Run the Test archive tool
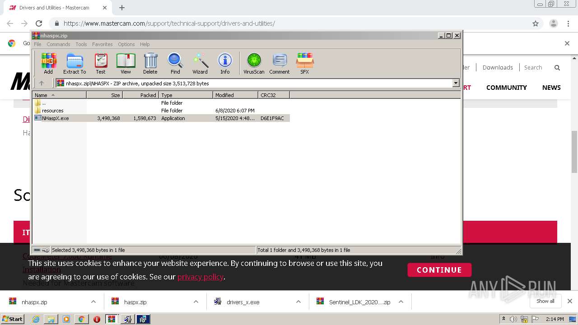The width and height of the screenshot is (578, 325). coord(101,63)
